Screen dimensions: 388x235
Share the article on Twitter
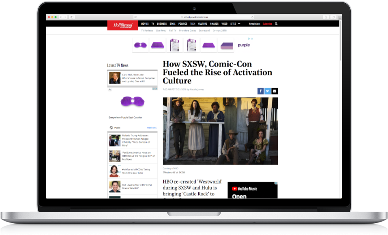268,91
